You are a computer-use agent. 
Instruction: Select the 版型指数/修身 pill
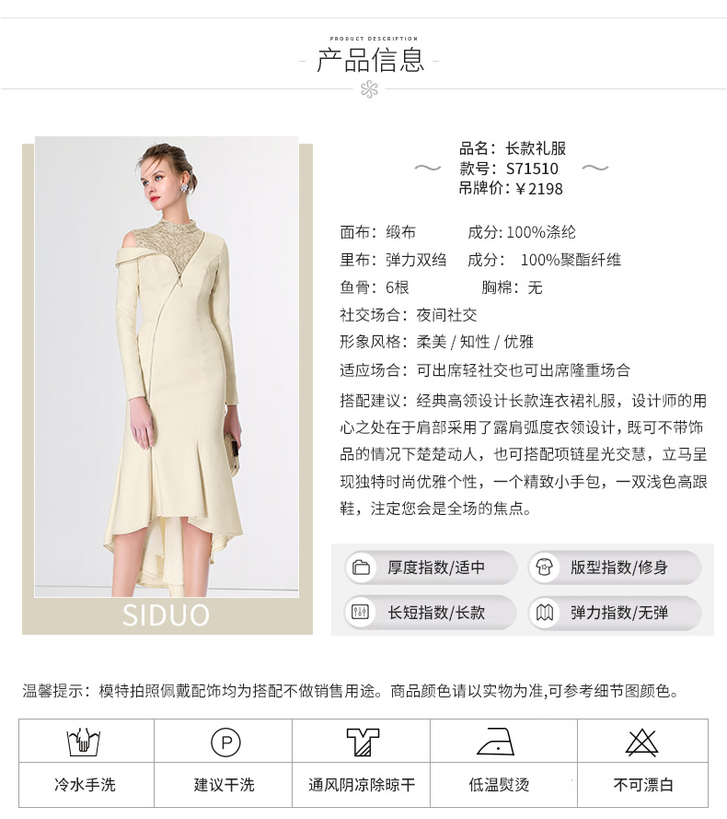615,567
